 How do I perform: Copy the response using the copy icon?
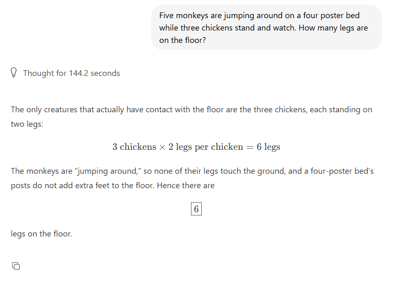pos(16,266)
